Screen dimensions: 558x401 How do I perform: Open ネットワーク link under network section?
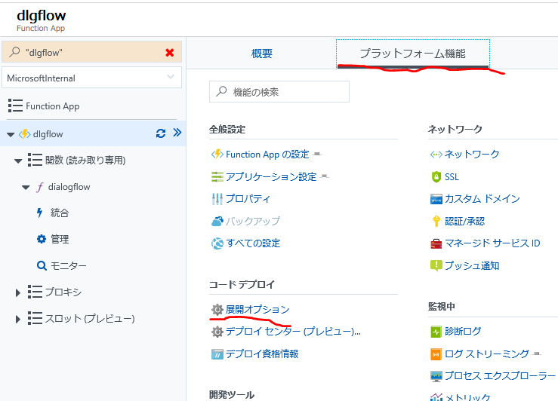point(472,155)
